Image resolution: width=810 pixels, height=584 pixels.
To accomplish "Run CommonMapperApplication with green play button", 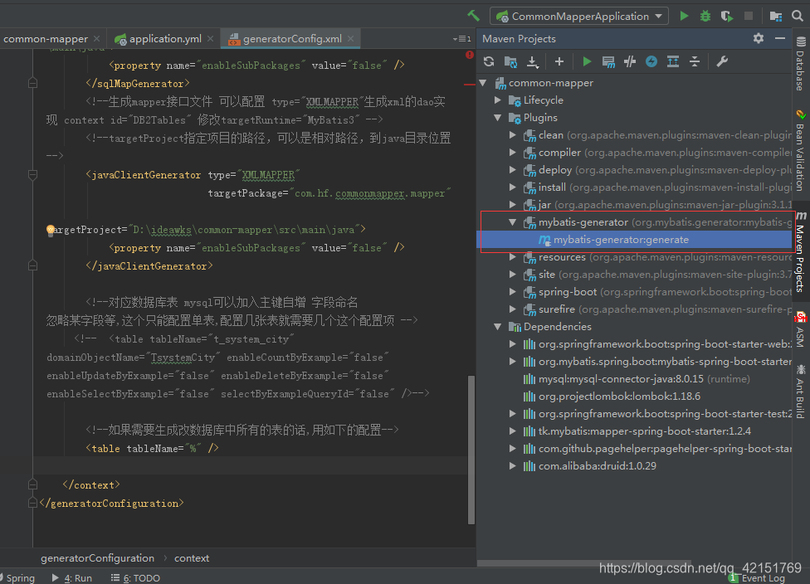I will pyautogui.click(x=684, y=16).
